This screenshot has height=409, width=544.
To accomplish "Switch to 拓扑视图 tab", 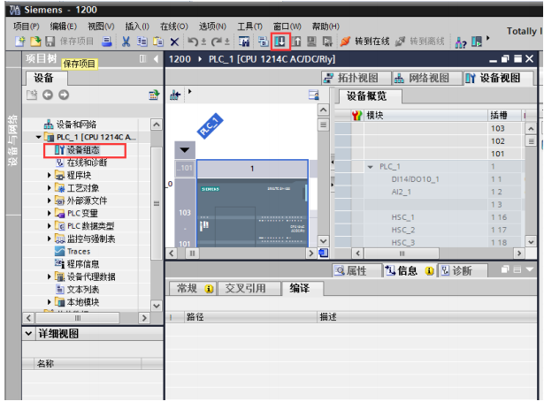I will click(x=356, y=78).
